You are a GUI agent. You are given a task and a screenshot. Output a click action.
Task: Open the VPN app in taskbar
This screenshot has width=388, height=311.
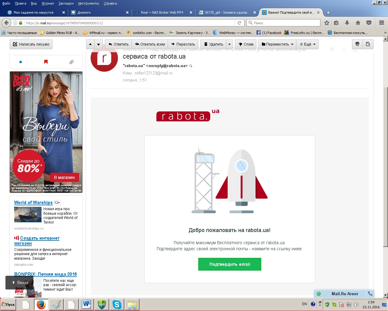coord(102,304)
